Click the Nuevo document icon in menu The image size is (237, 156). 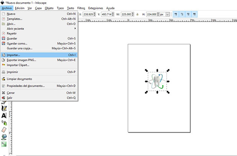3,14
